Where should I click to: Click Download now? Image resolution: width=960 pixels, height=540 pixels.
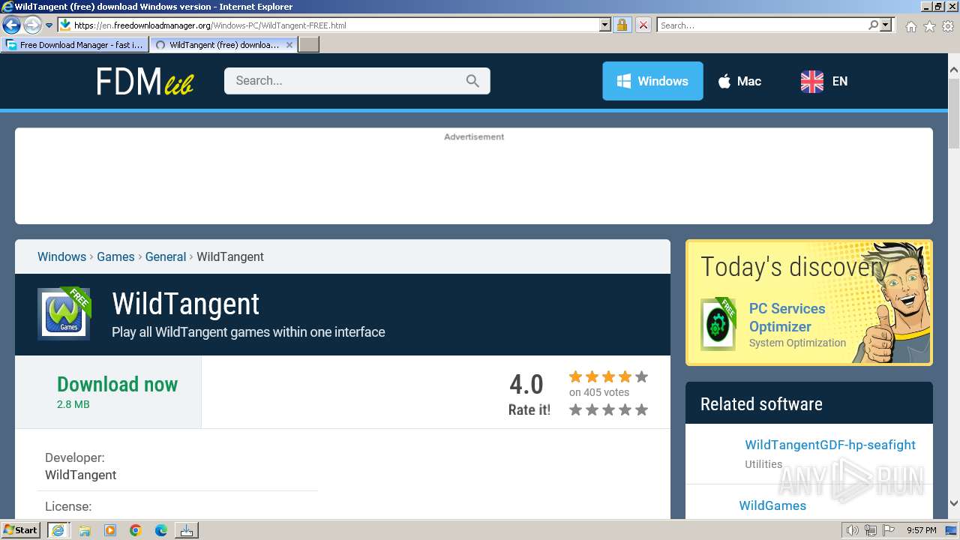(x=117, y=385)
